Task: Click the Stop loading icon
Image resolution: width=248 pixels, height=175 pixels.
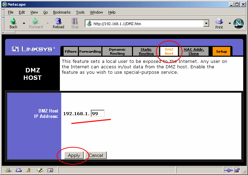Action: 75,21
